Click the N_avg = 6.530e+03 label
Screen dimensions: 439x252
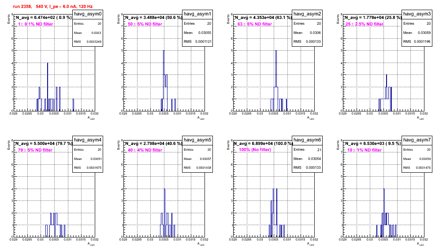(373, 143)
